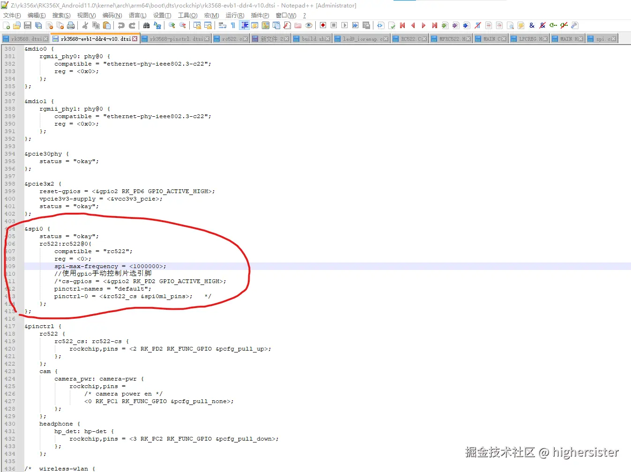Screen dimensions: 631x472
Task: Toggle word wrap toolbar icon
Action: 223,25
